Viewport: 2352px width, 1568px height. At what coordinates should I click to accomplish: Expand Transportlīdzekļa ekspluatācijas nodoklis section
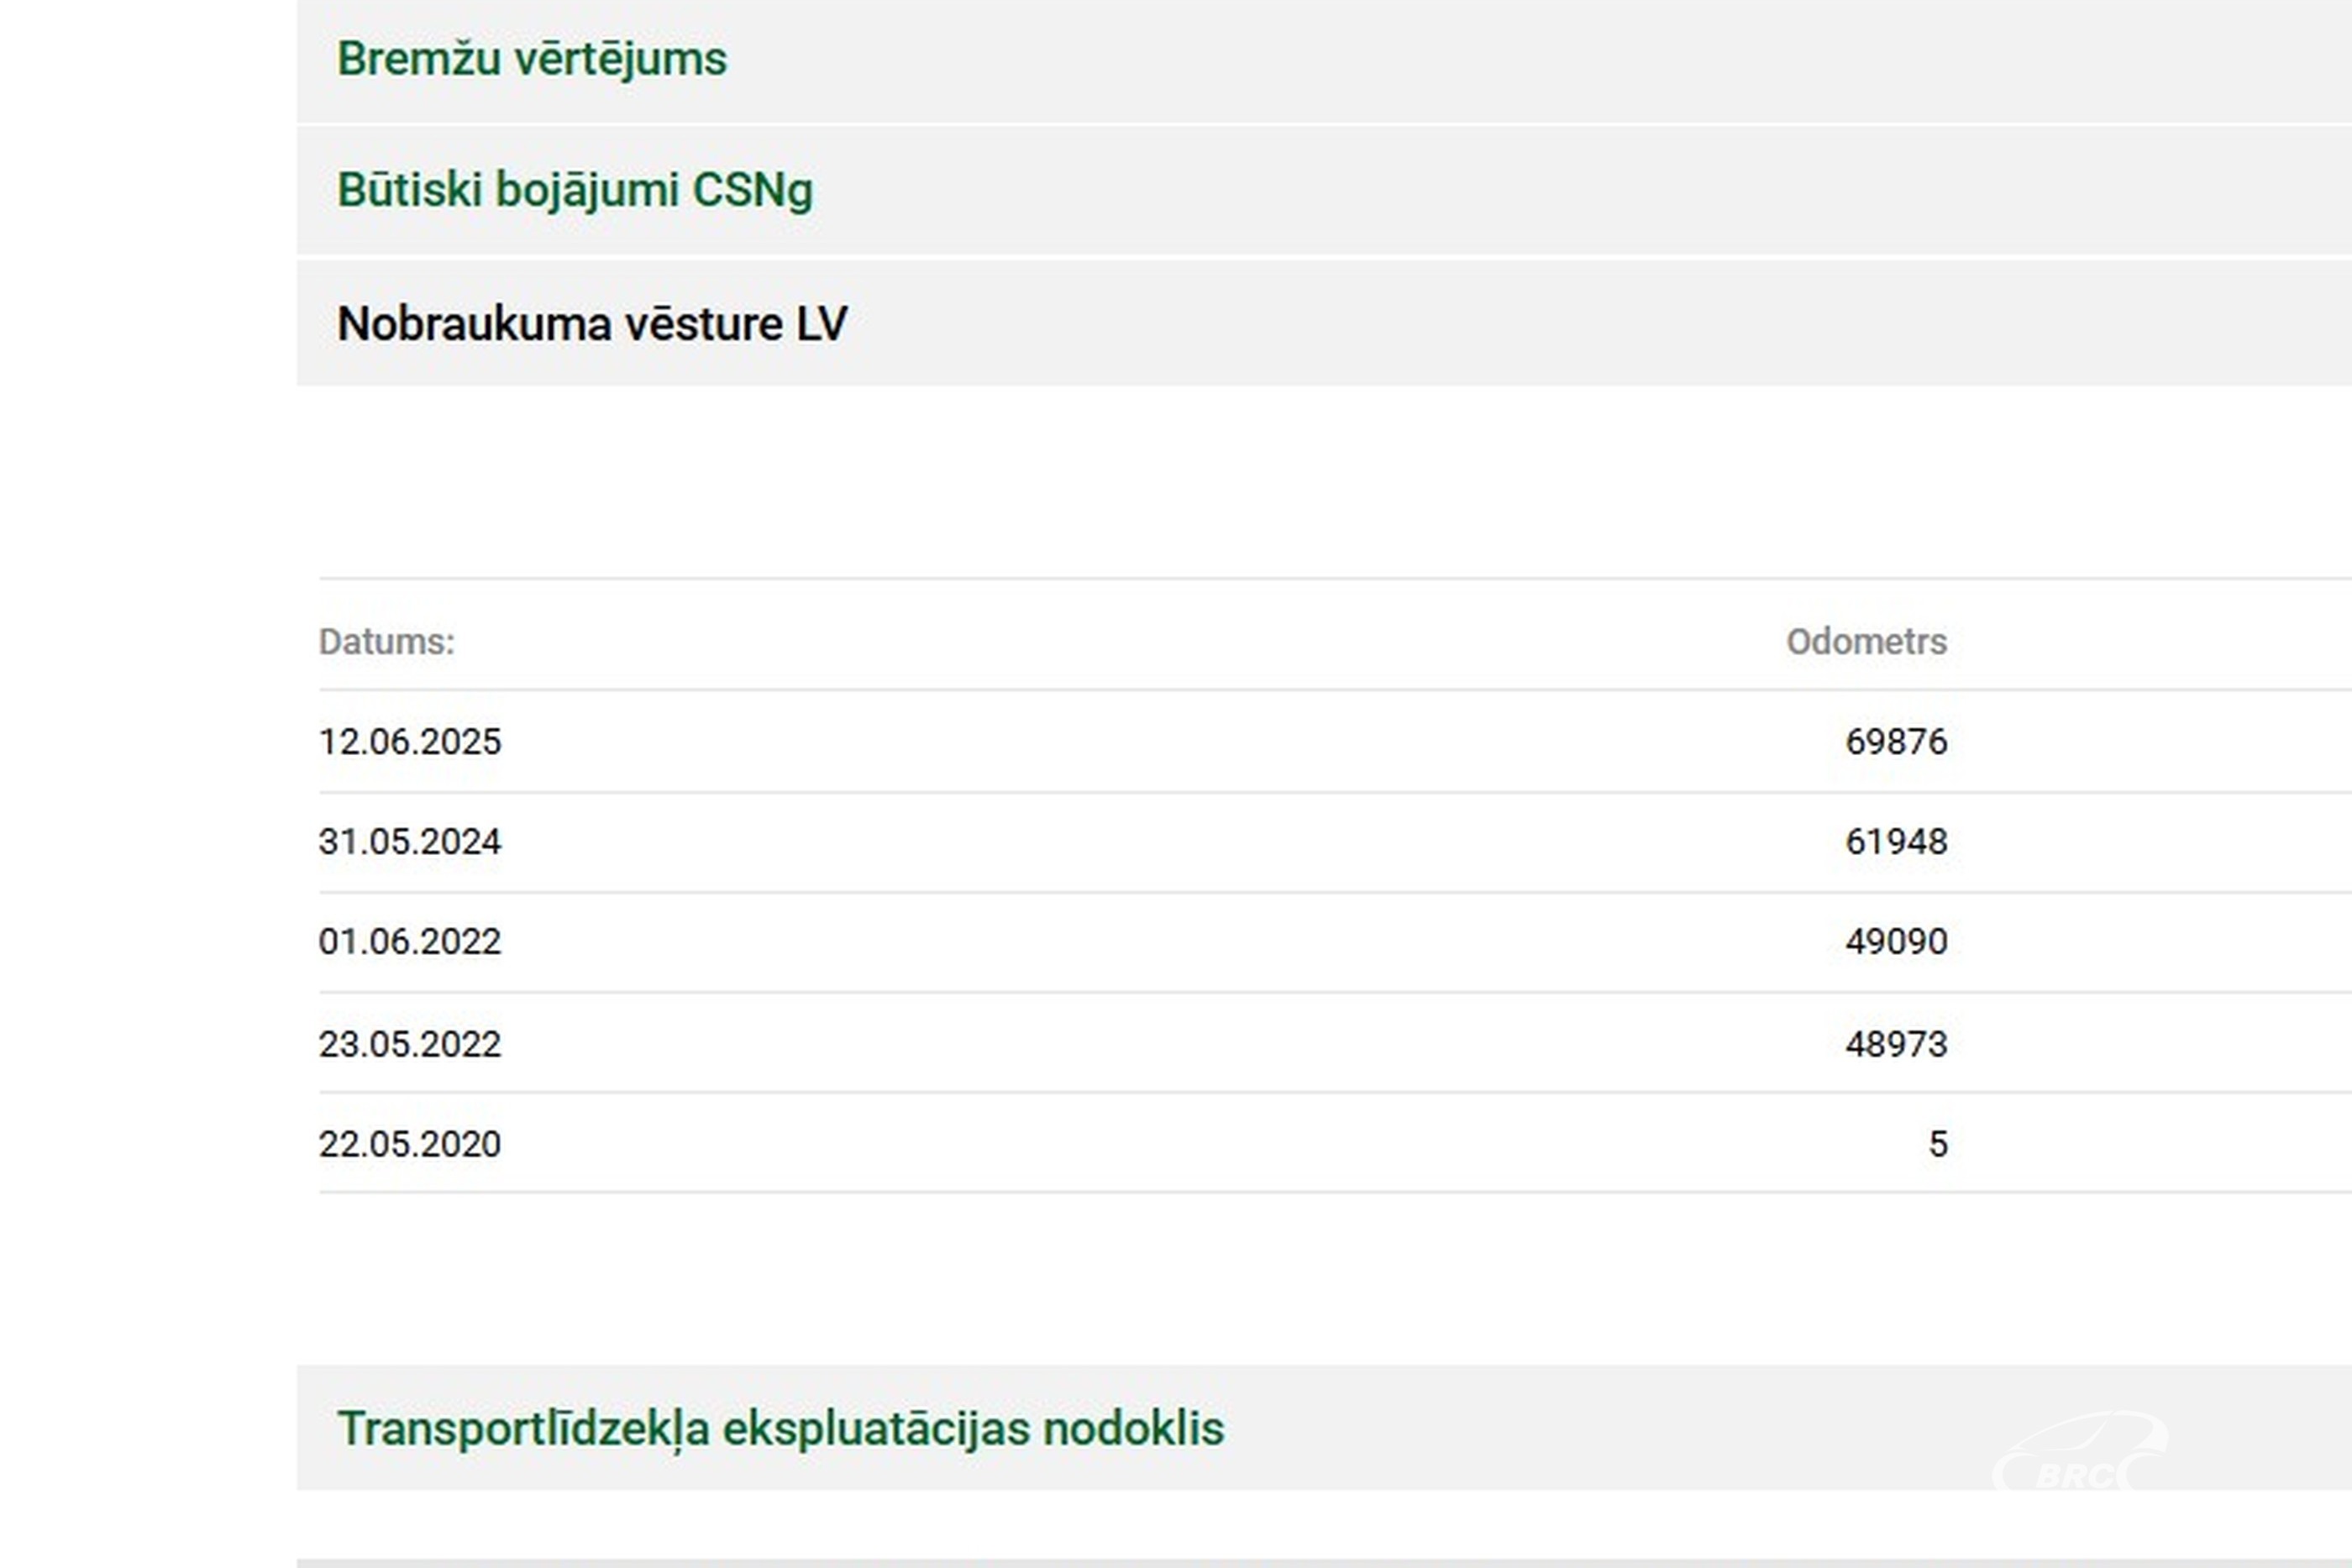[x=780, y=1428]
